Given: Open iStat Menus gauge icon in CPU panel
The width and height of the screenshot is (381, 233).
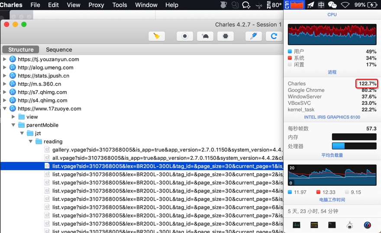Looking at the screenshot, I should coord(368,225).
